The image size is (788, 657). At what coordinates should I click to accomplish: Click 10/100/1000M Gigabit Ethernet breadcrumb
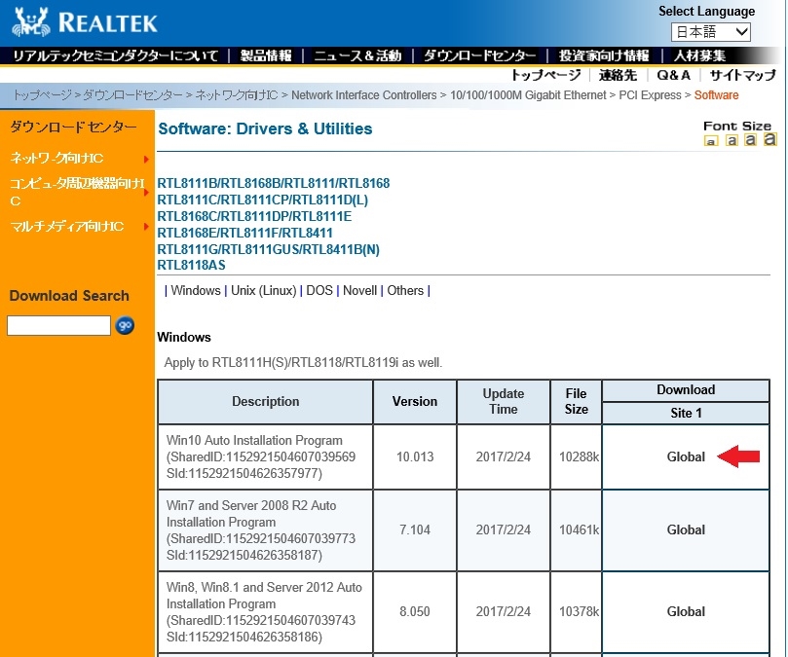(528, 95)
